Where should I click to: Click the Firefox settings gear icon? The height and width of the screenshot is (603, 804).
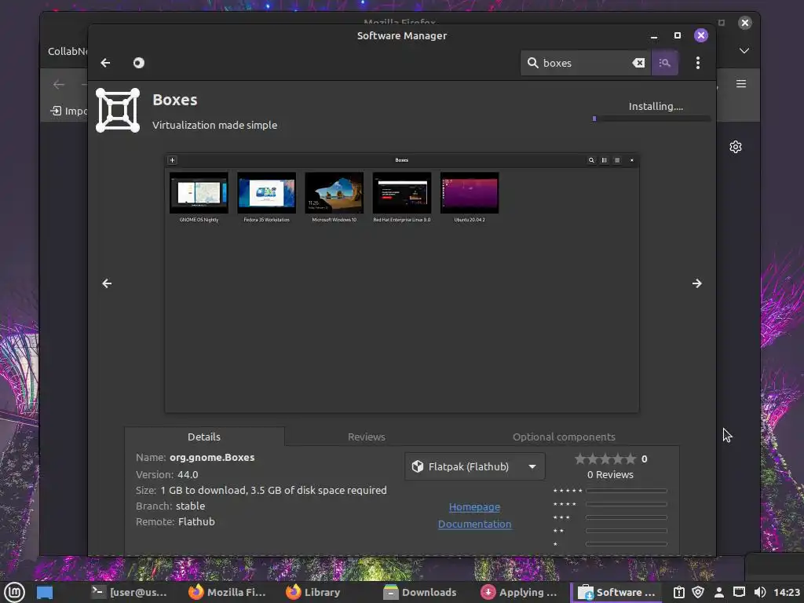tap(735, 147)
